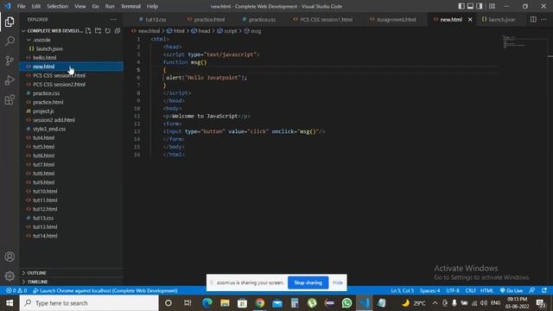The height and width of the screenshot is (311, 553).
Task: Open the new.html breadcrumb dropdown
Action: tap(146, 31)
